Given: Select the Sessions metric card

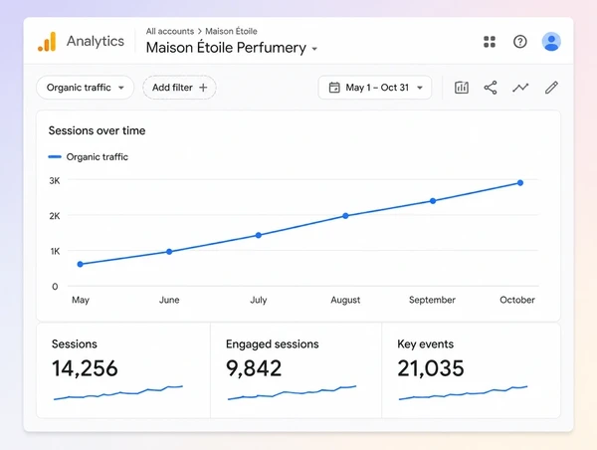Looking at the screenshot, I should coord(123,370).
